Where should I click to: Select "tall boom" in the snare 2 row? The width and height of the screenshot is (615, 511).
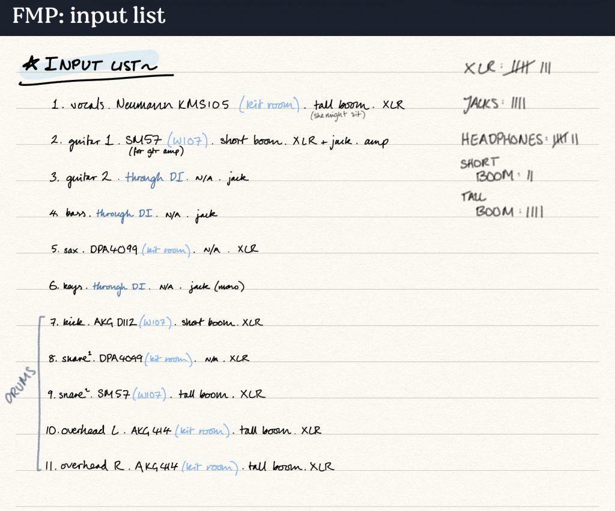(x=203, y=394)
